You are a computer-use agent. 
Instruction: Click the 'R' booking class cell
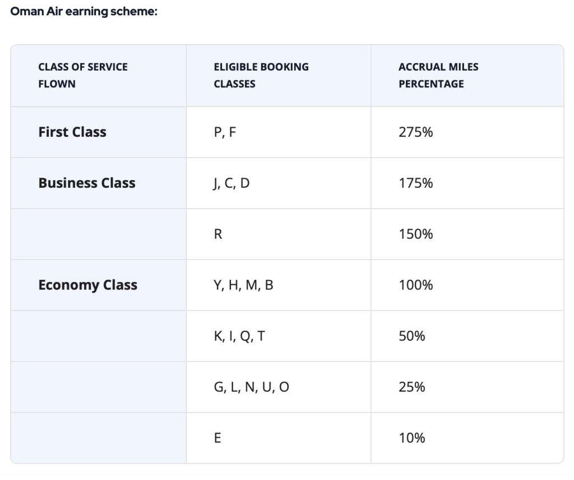(x=218, y=234)
